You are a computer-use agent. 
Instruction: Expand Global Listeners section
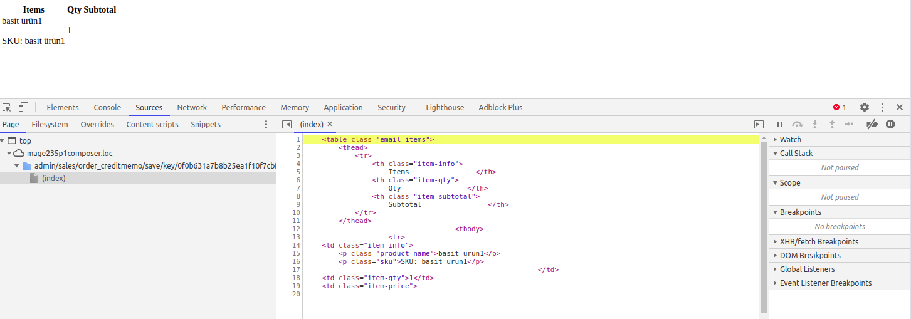(x=840, y=269)
